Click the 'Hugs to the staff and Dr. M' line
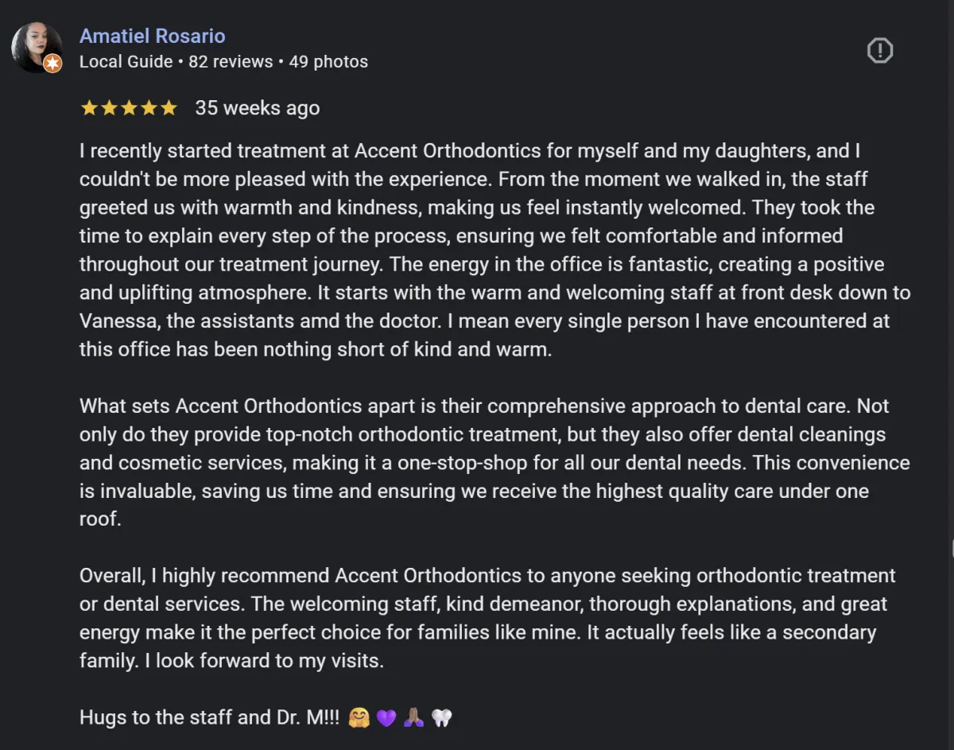954x750 pixels. coord(266,717)
